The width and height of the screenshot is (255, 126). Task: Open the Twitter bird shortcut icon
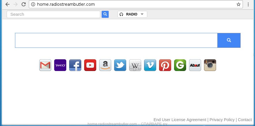(x=120, y=65)
